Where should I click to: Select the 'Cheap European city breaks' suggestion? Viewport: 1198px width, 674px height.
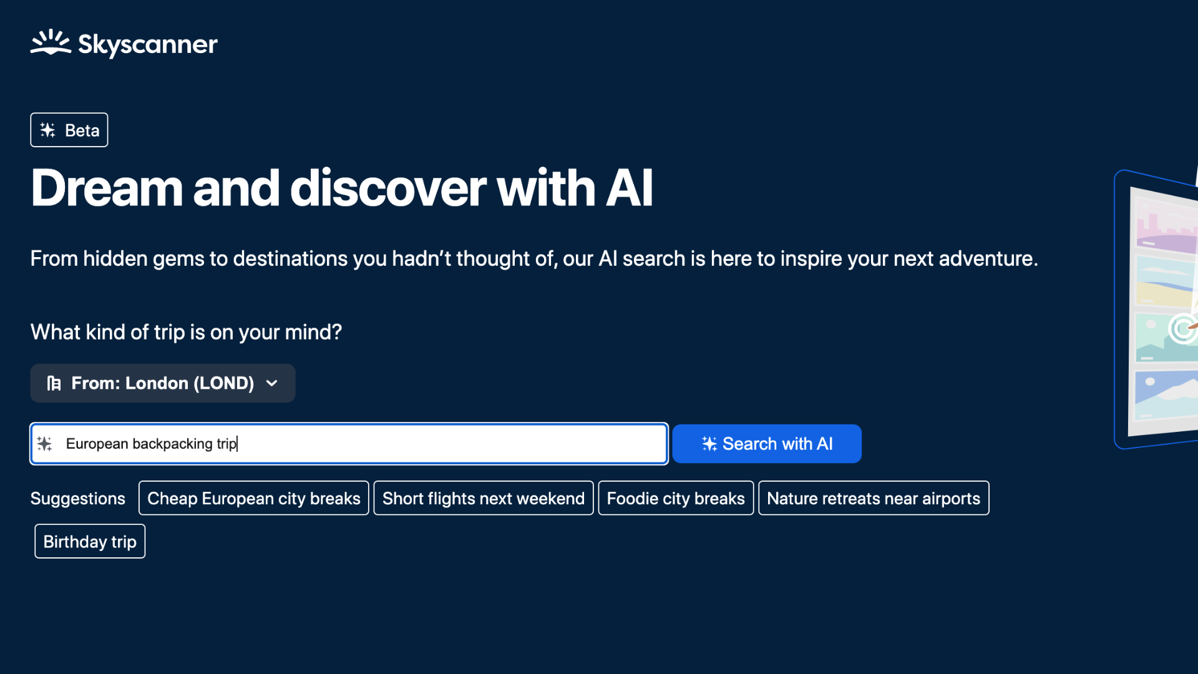pos(253,497)
